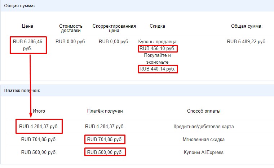
Task: Select the "Купоны продавца" discount label
Action: point(158,42)
